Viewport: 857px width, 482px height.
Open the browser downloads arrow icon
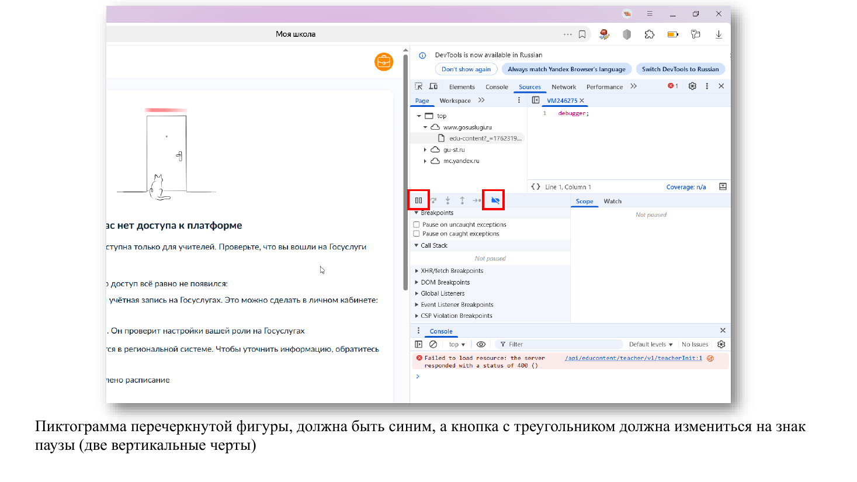(719, 34)
